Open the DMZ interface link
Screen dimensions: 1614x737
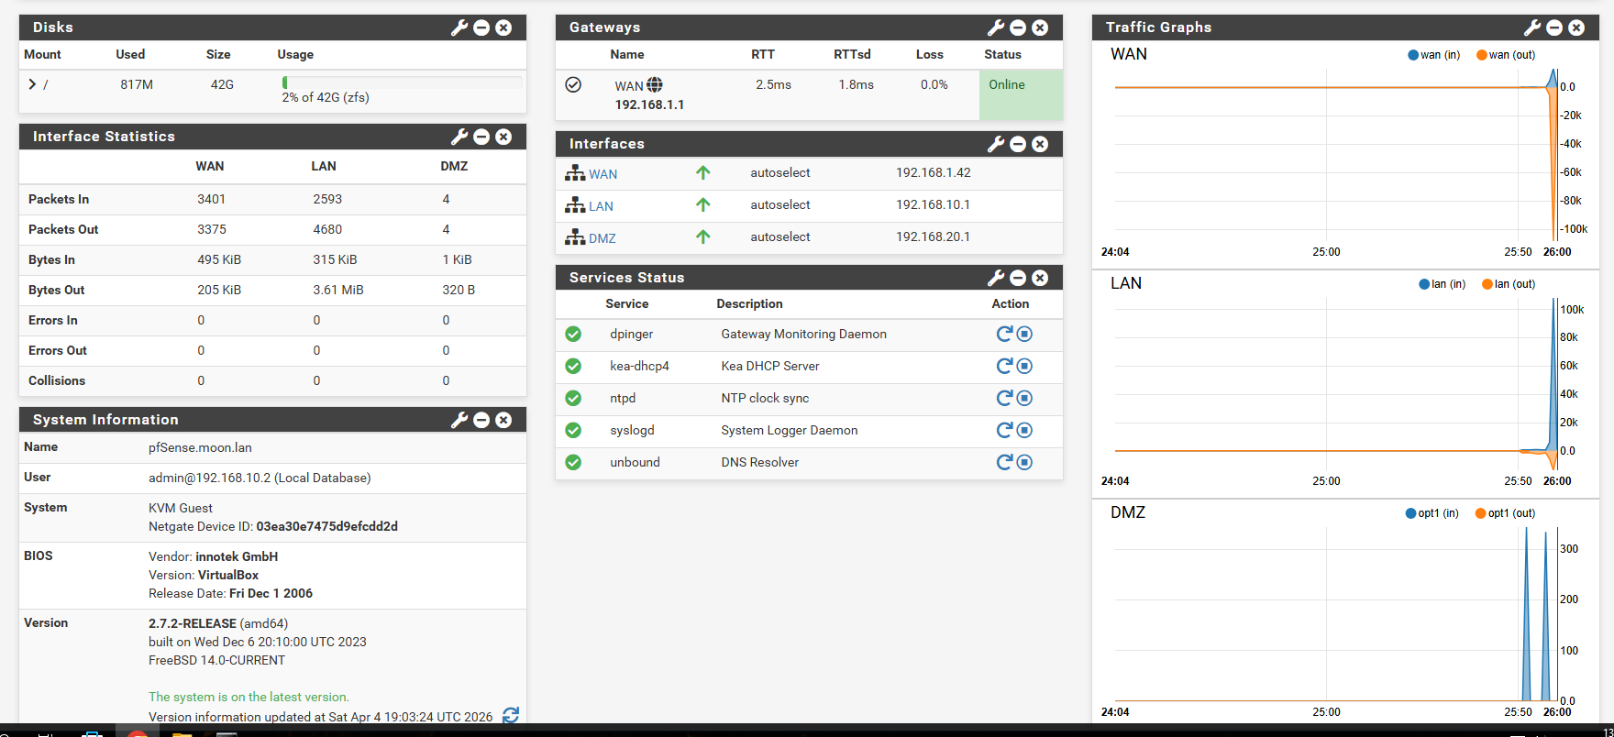point(602,238)
